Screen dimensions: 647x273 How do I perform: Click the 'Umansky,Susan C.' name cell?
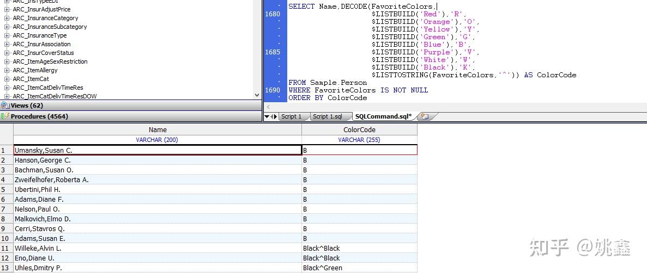[x=158, y=150]
